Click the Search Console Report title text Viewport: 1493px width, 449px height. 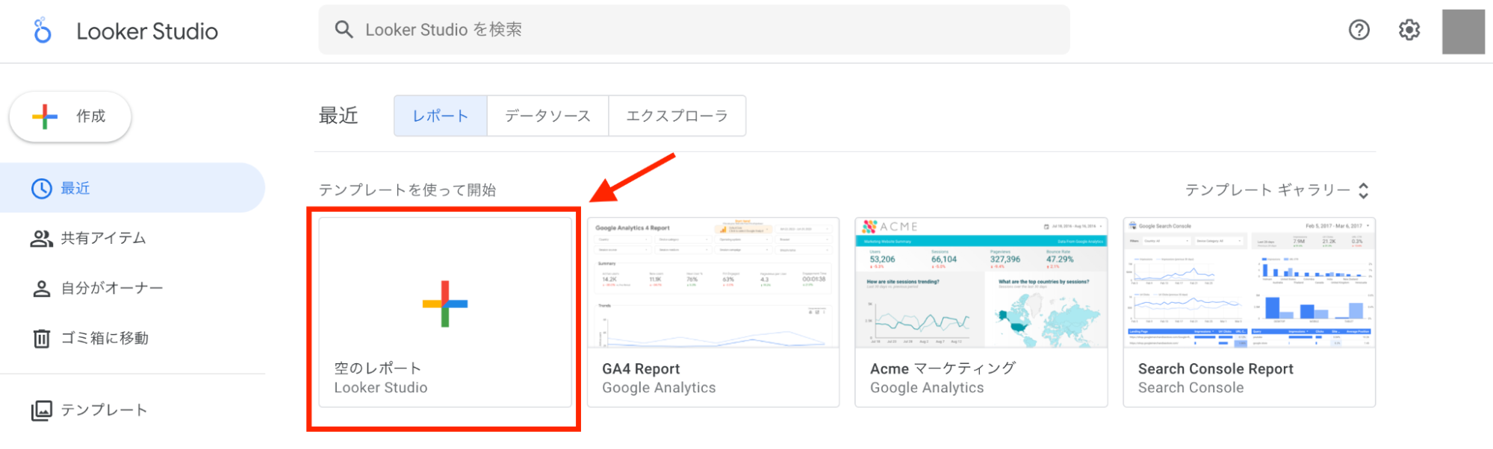(x=1215, y=369)
